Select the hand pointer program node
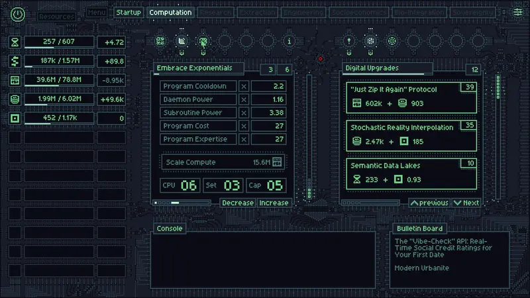 203,41
